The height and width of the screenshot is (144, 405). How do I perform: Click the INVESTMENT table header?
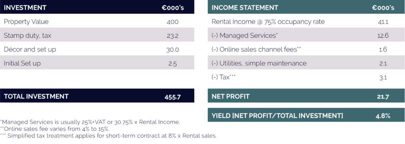[97, 7]
